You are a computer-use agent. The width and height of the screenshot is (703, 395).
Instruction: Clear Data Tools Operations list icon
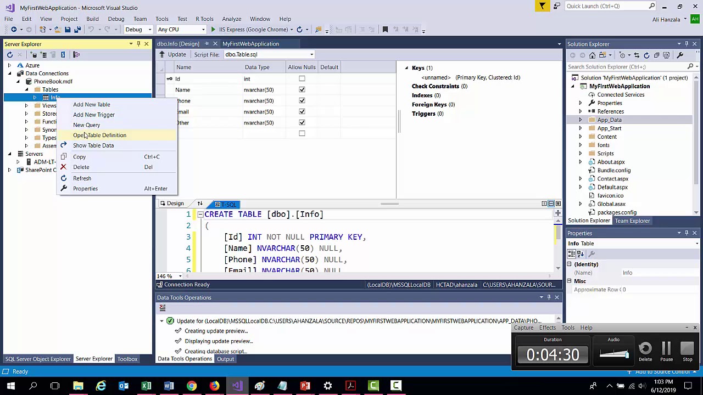(x=163, y=308)
